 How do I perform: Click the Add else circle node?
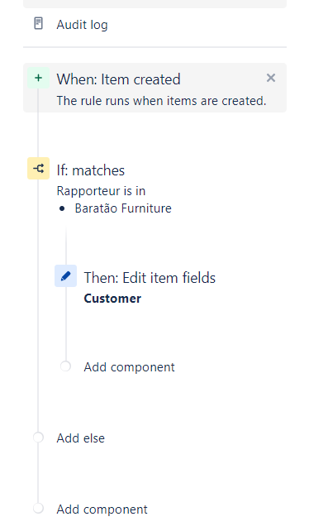pos(38,438)
